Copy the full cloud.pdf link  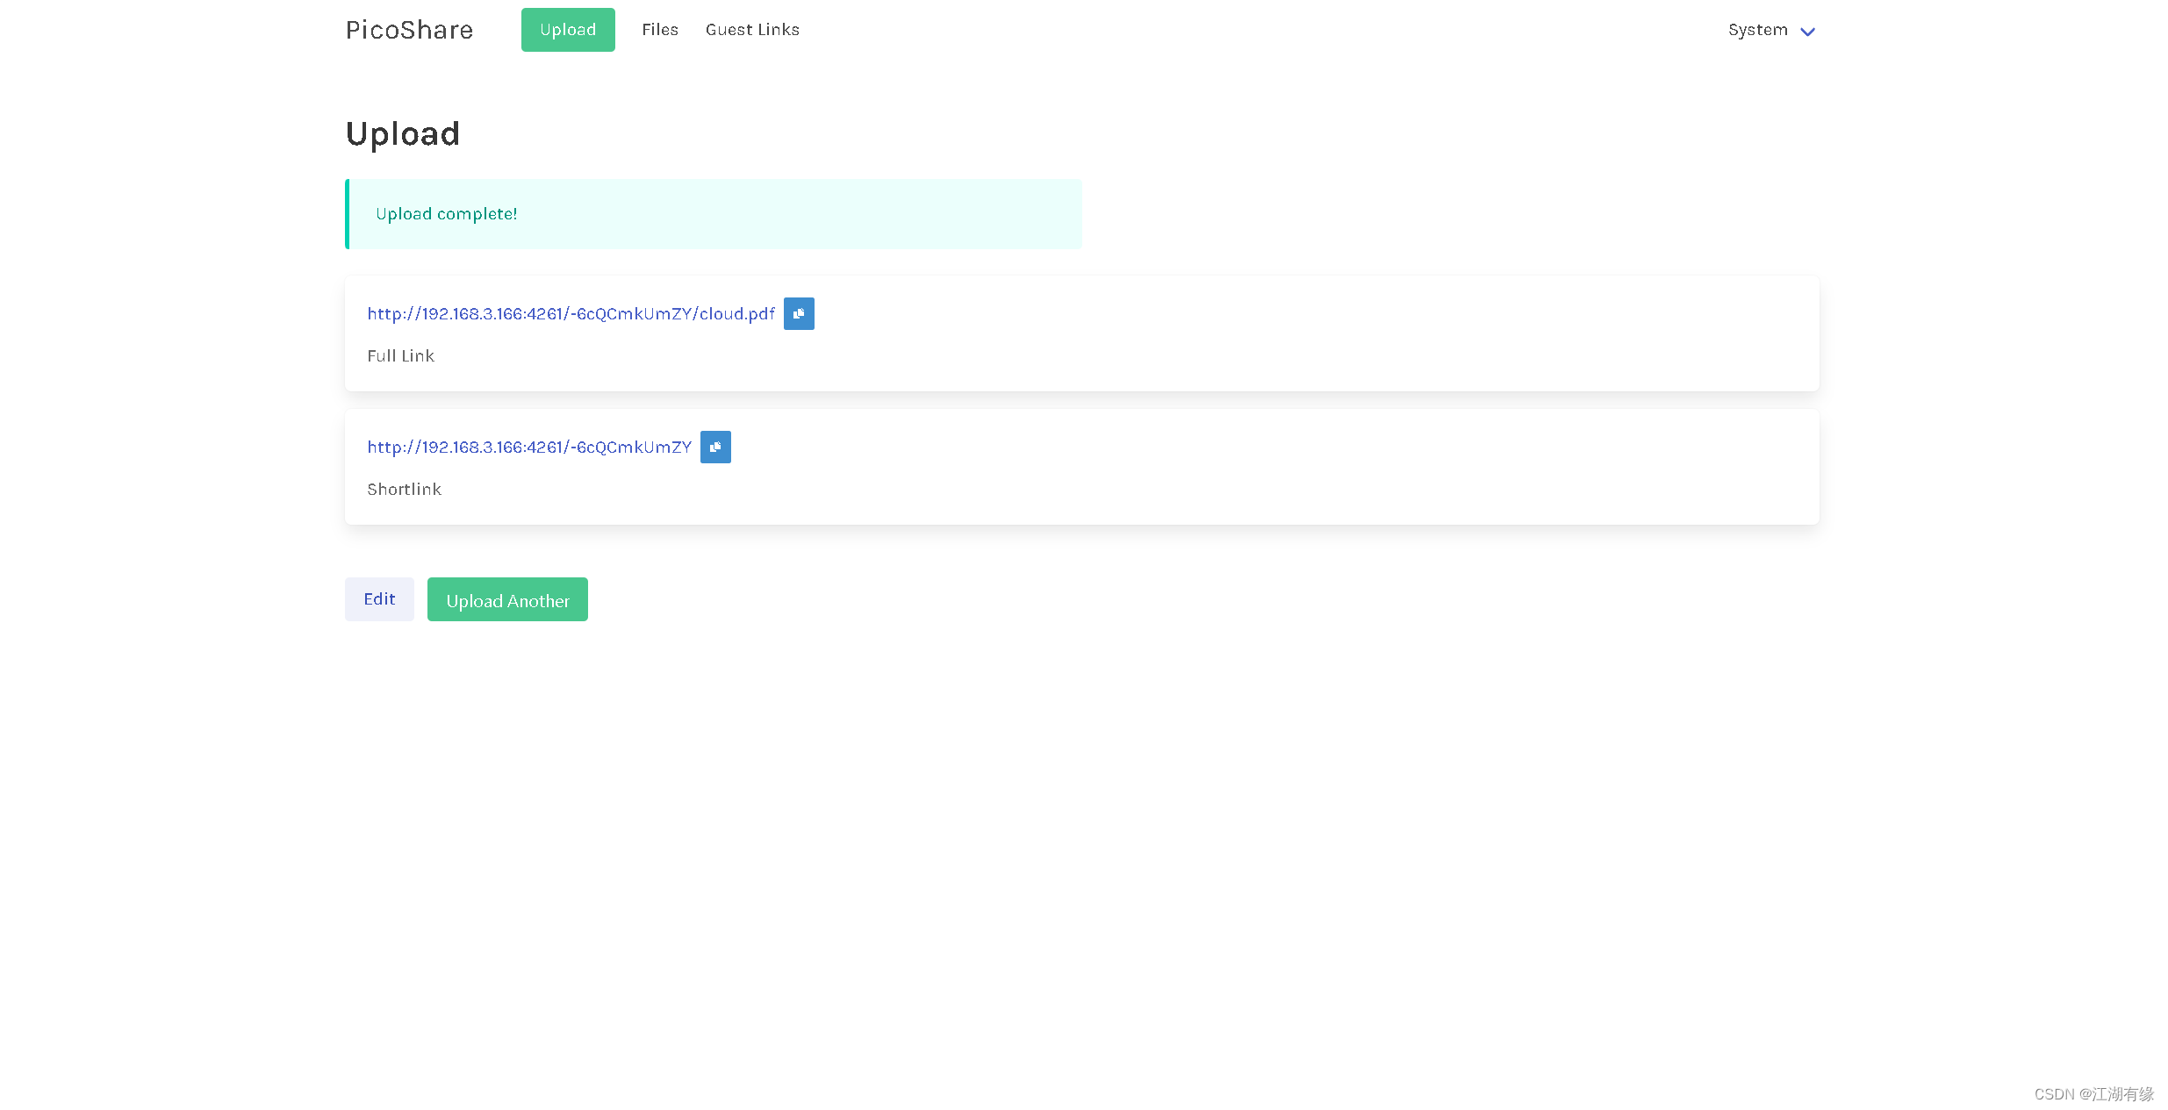click(x=798, y=314)
